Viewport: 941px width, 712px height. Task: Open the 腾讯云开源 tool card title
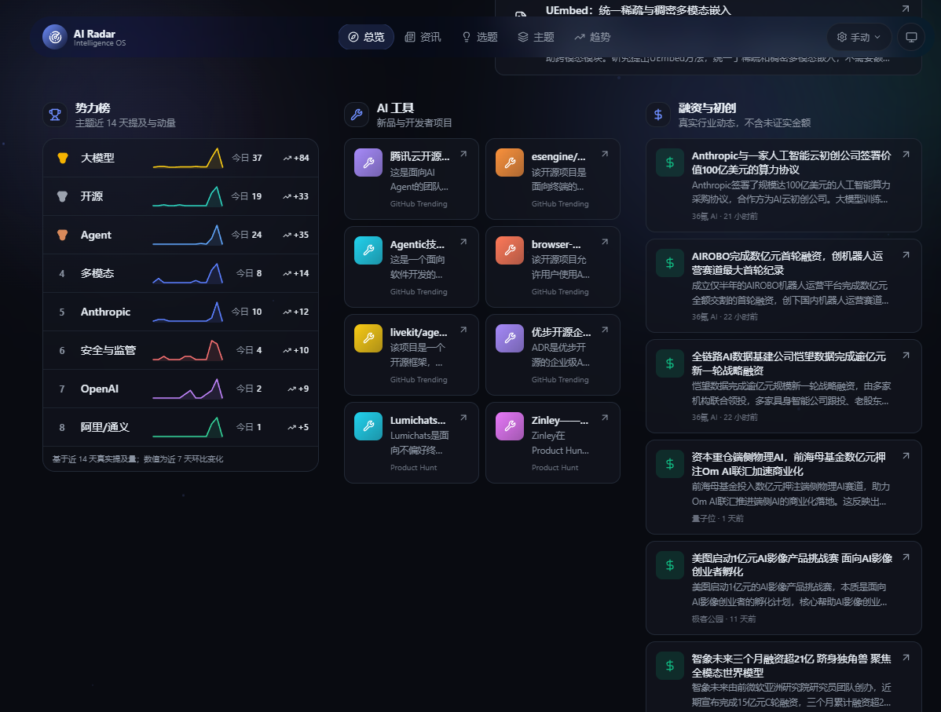point(419,156)
